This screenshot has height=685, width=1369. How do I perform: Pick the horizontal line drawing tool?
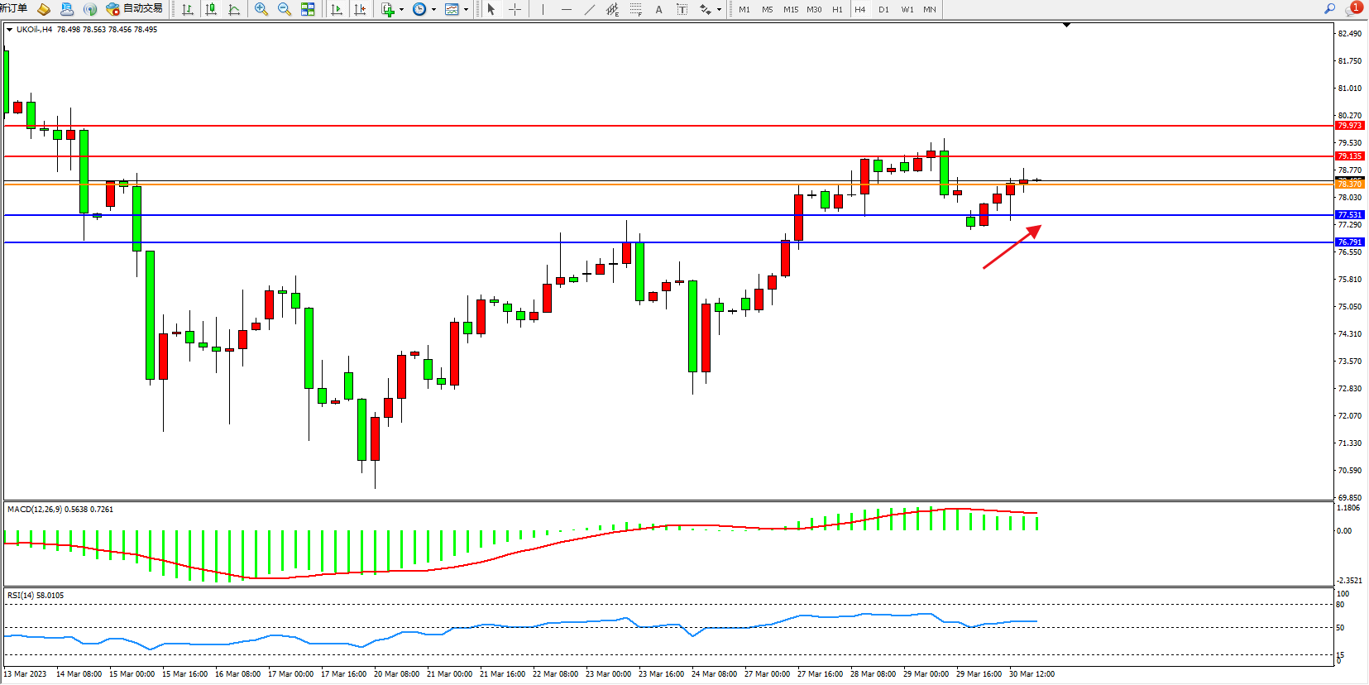(x=566, y=9)
